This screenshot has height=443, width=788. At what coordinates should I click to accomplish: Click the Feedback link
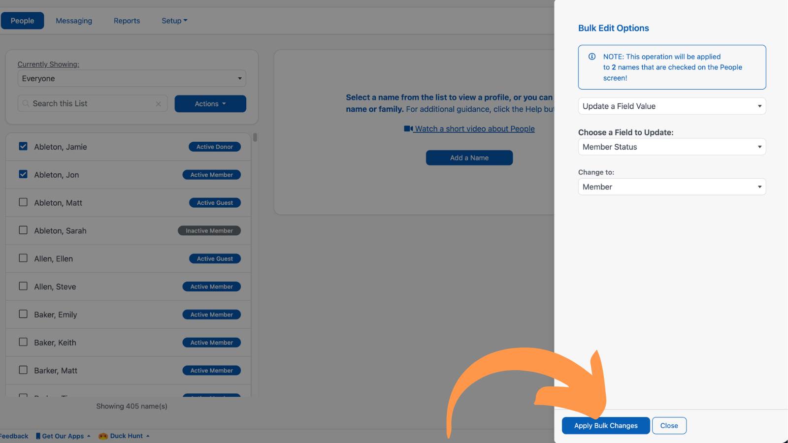tap(14, 436)
